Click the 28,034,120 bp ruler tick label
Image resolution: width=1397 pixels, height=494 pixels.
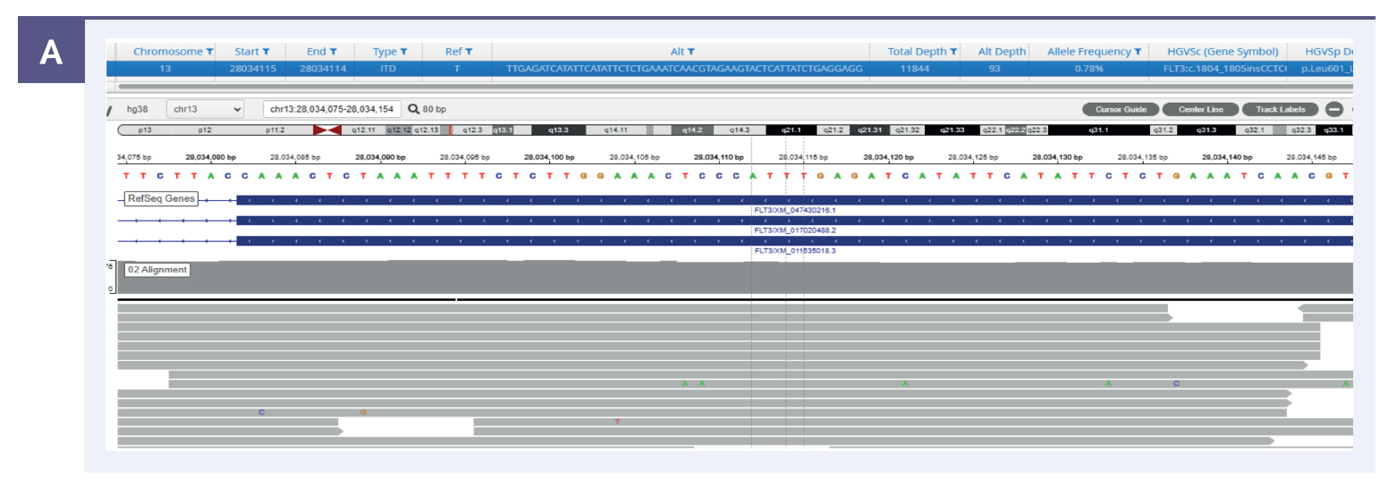tap(888, 157)
